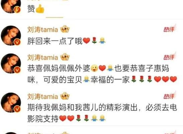Open avatar beside 胖回来一点了哦 comment
The image size is (183, 134).
click(11, 36)
